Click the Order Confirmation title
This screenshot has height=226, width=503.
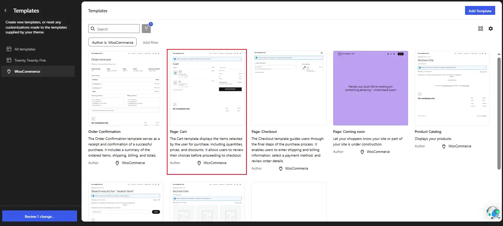tap(104, 131)
